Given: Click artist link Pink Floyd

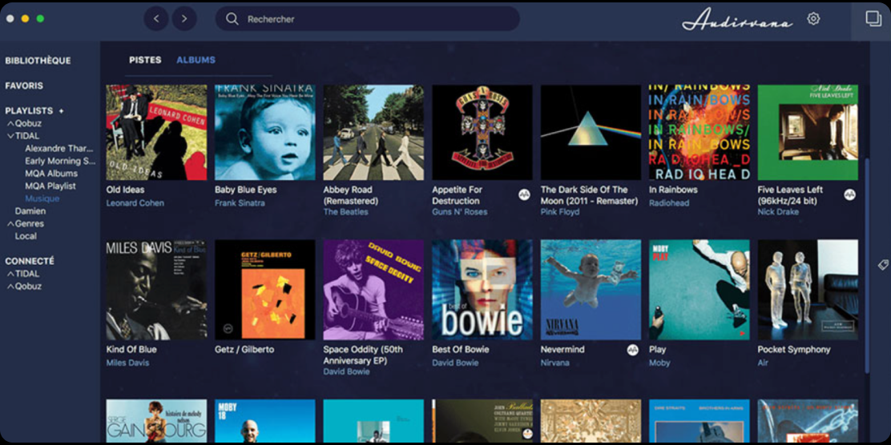Looking at the screenshot, I should [x=560, y=212].
